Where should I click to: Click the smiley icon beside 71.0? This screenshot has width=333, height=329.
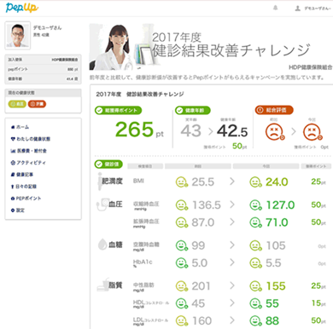tap(255, 222)
